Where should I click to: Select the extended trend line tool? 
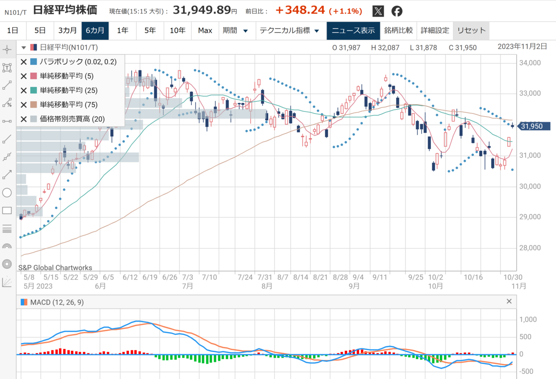[7, 139]
